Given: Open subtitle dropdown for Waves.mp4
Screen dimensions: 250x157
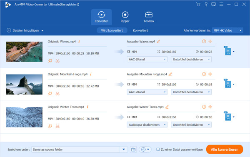Looking at the screenshot, I should [191, 59].
